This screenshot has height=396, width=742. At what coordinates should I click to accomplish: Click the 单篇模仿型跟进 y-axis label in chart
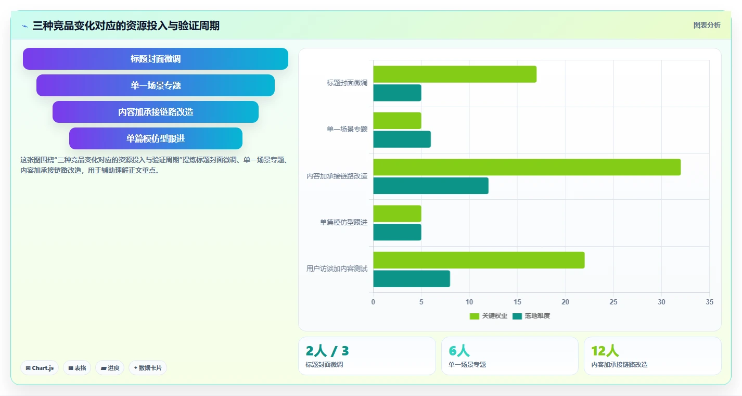click(343, 222)
